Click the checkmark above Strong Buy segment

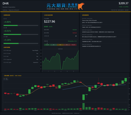47,43
